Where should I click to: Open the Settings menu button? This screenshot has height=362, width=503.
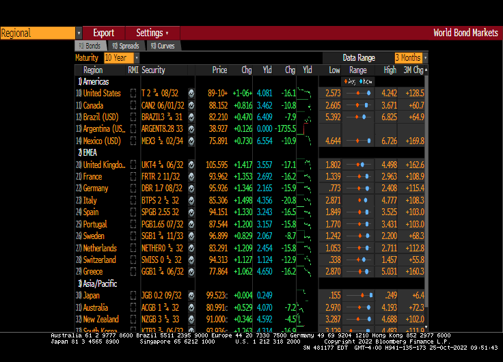(152, 33)
